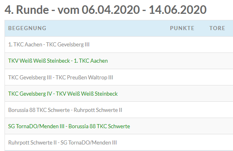Click Tore cell in Ruhrpott Schwerte II - TornaDO/Menden row

(217, 142)
